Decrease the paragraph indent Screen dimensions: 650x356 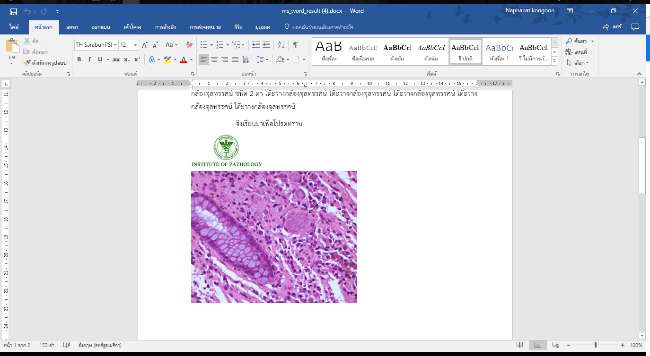click(x=256, y=45)
